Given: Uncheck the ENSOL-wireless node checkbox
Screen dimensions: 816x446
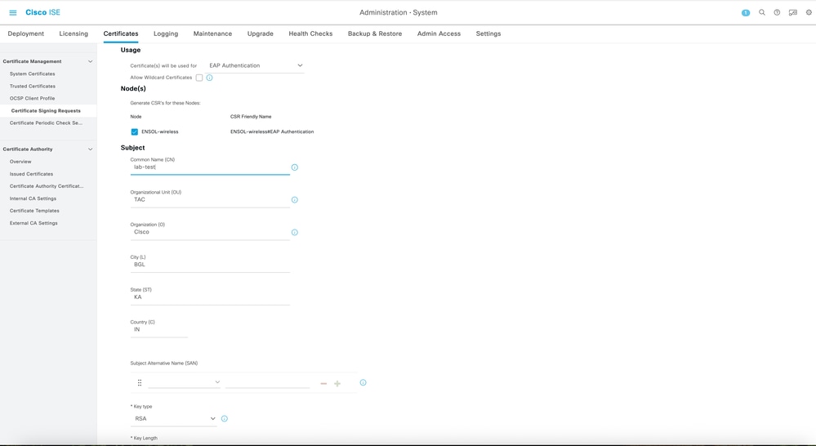Looking at the screenshot, I should tap(134, 132).
